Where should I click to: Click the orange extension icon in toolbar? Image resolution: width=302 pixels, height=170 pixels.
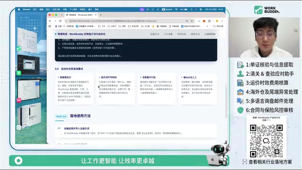tap(204, 21)
